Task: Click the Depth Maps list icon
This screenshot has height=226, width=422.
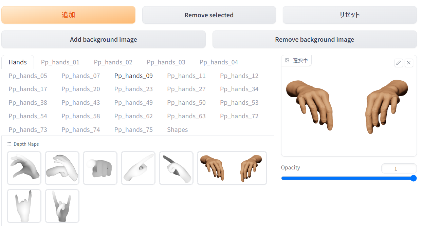Action: pyautogui.click(x=10, y=144)
